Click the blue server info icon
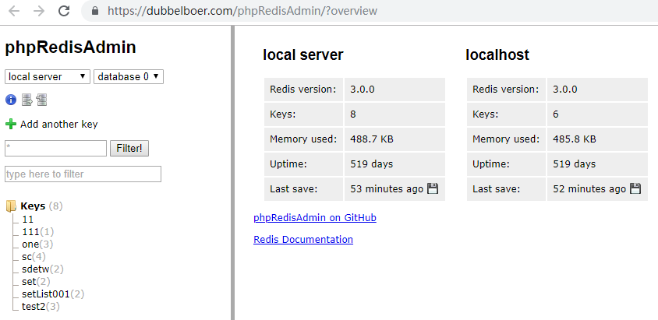 [10, 100]
